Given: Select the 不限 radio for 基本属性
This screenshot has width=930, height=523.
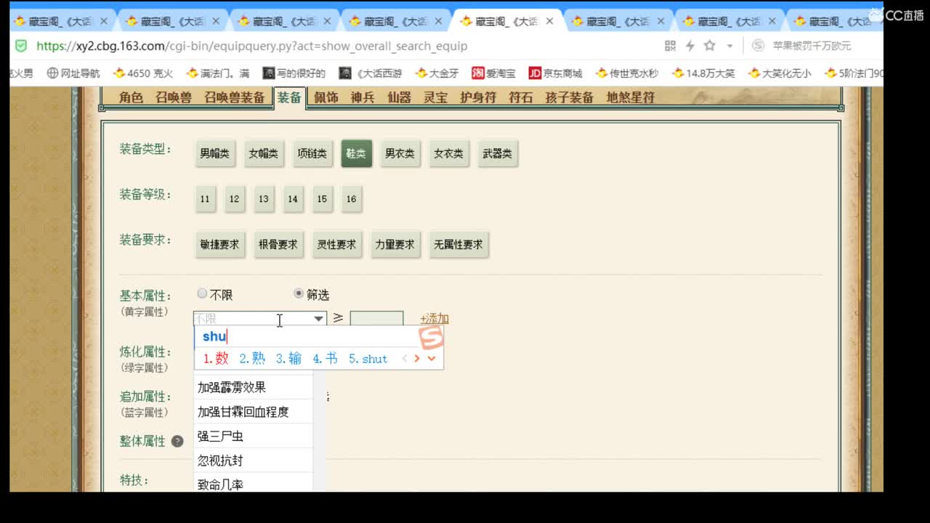Looking at the screenshot, I should 202,293.
